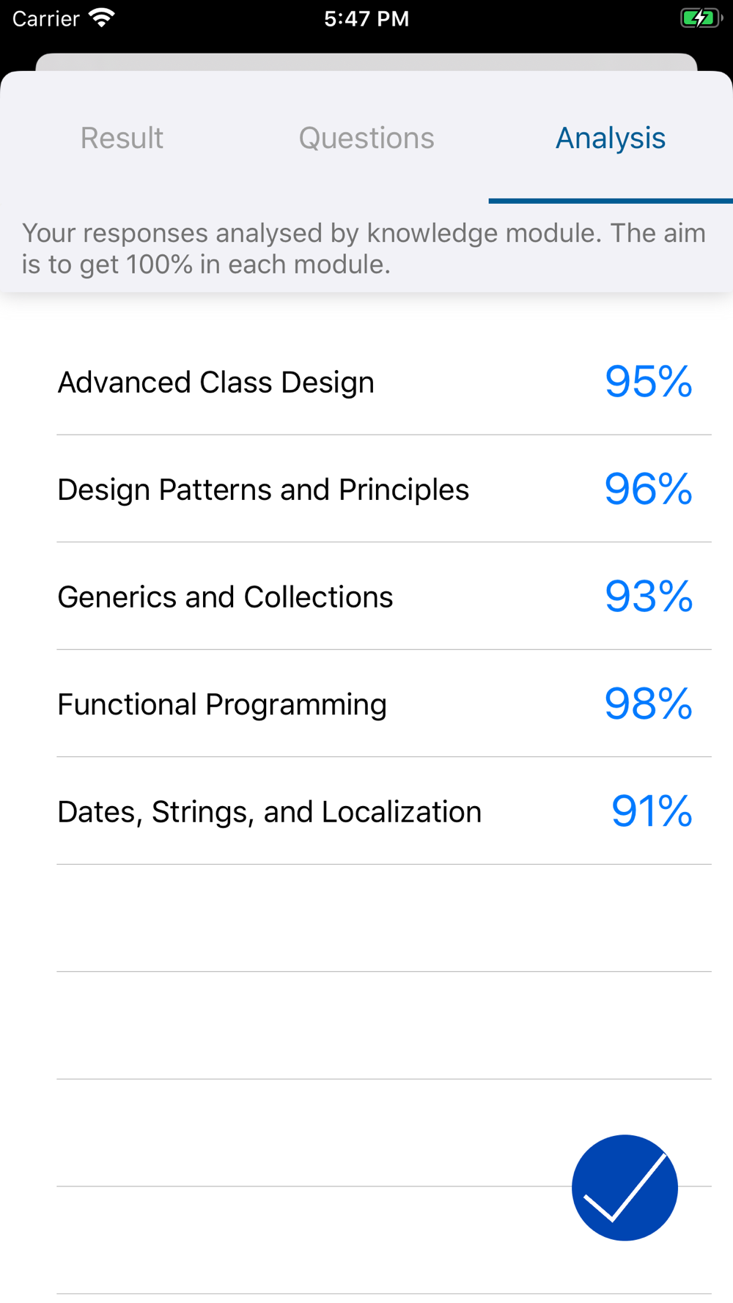This screenshot has height=1303, width=733.
Task: Tap the 95% score value
Action: click(x=649, y=382)
